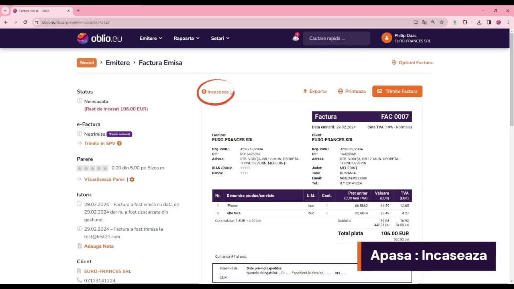Open a new browser tab
The height and width of the screenshot is (289, 514).
(78, 11)
